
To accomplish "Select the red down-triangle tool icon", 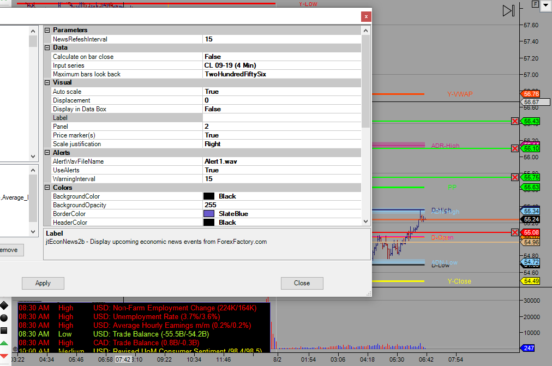I will [4, 357].
